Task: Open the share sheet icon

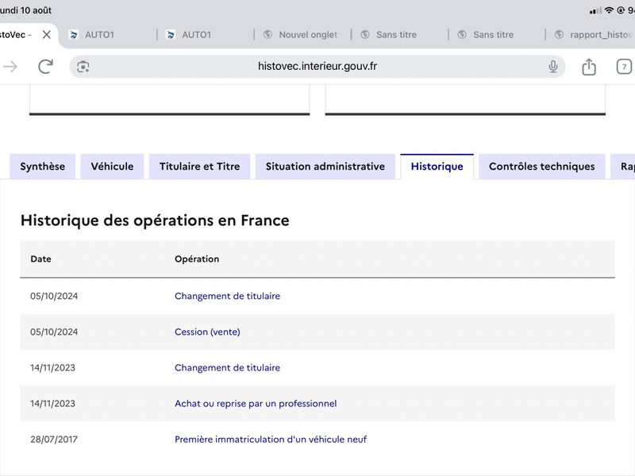Action: (x=589, y=67)
